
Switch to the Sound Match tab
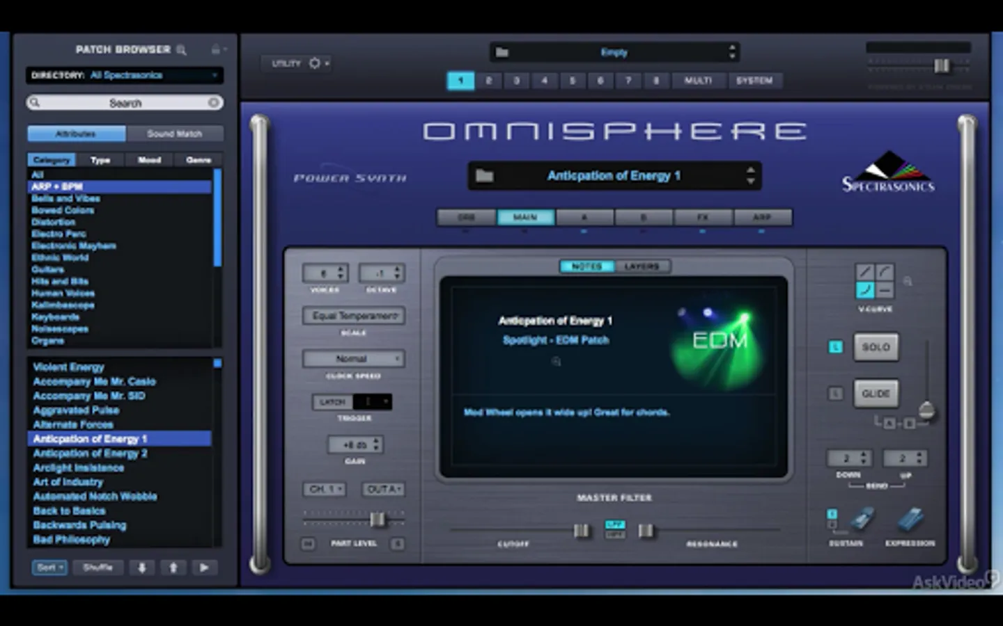coord(174,134)
